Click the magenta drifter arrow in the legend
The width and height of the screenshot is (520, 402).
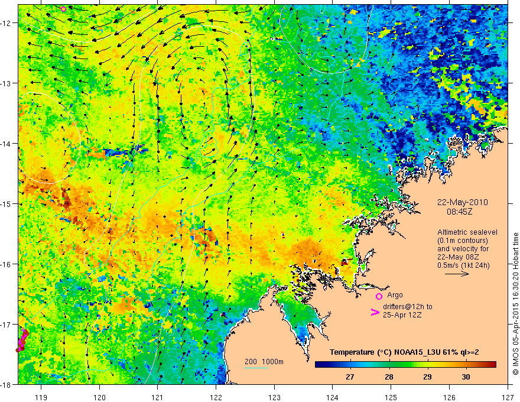(375, 312)
